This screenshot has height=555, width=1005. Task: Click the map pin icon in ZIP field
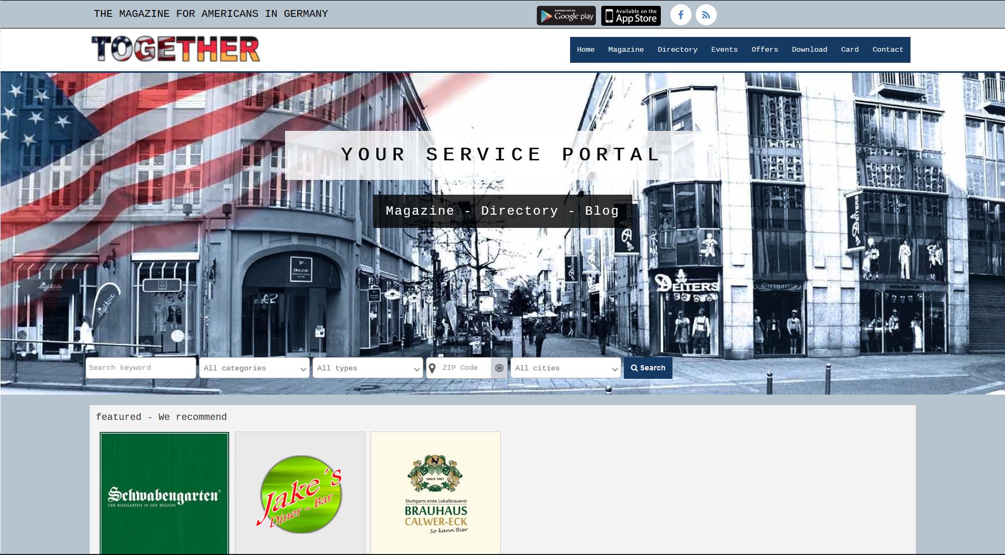click(432, 368)
